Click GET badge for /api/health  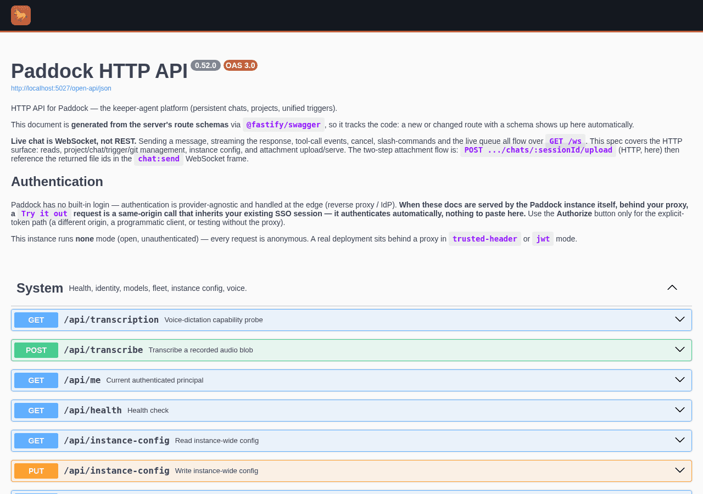[36, 411]
